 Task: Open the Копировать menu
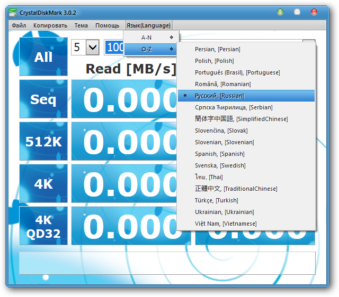(x=50, y=25)
